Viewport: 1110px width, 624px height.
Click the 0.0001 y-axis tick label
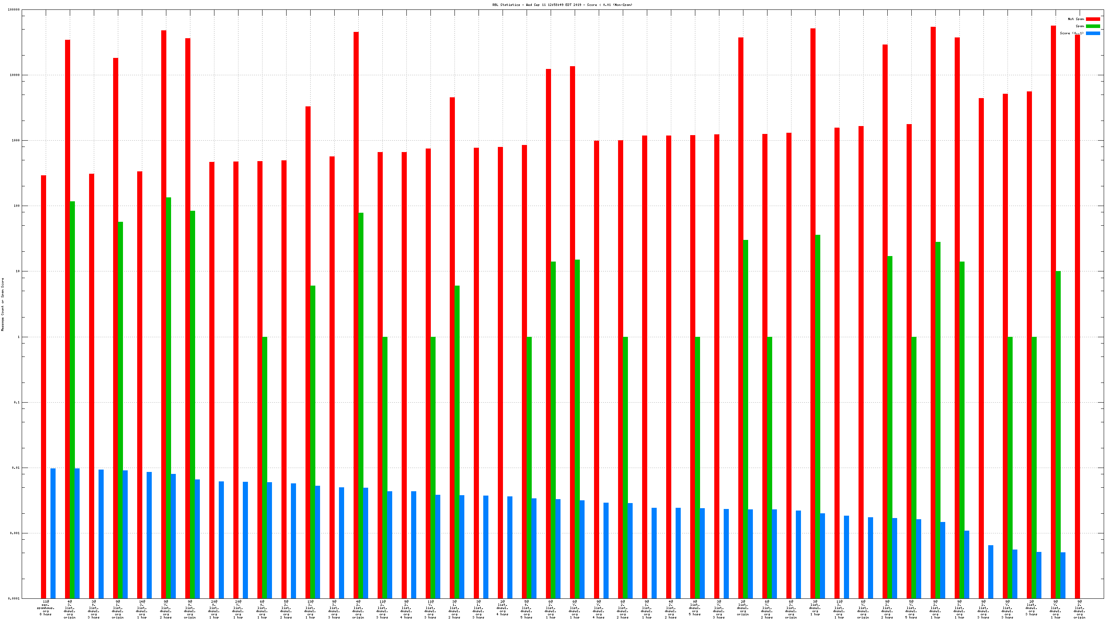14,599
